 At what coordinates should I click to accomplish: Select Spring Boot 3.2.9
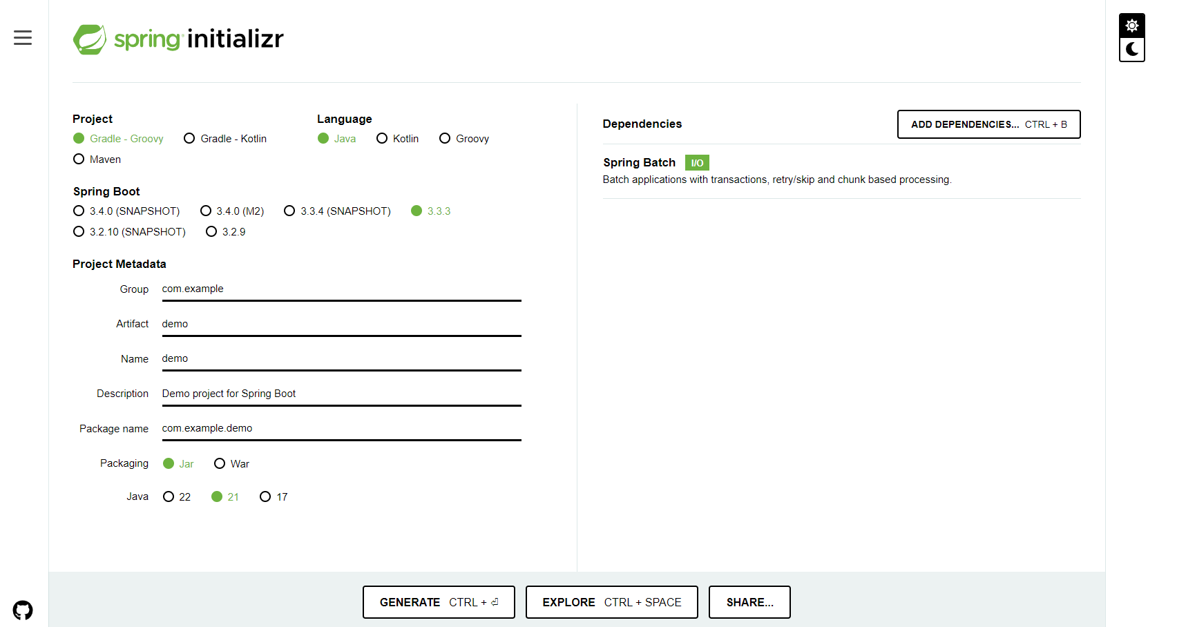point(226,232)
